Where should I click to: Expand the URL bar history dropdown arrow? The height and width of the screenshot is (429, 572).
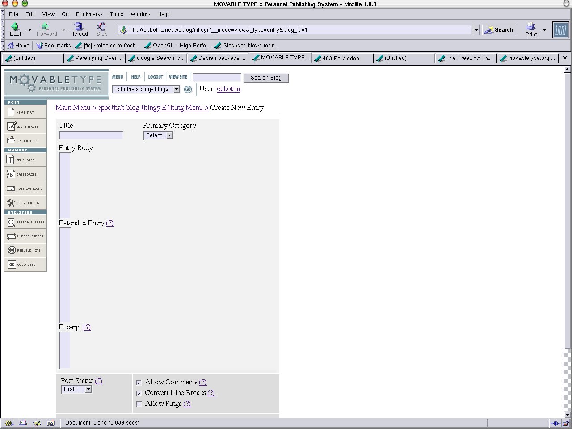point(476,30)
